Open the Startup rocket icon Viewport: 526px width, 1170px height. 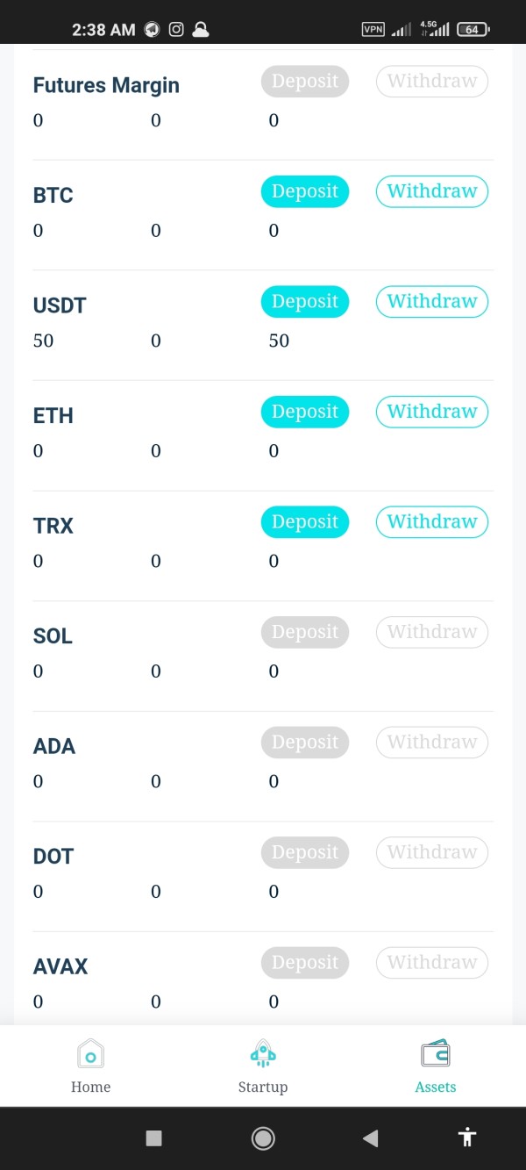point(263,1053)
